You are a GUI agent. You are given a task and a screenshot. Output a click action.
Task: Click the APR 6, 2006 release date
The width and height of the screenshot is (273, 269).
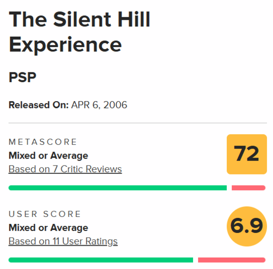pyautogui.click(x=99, y=105)
